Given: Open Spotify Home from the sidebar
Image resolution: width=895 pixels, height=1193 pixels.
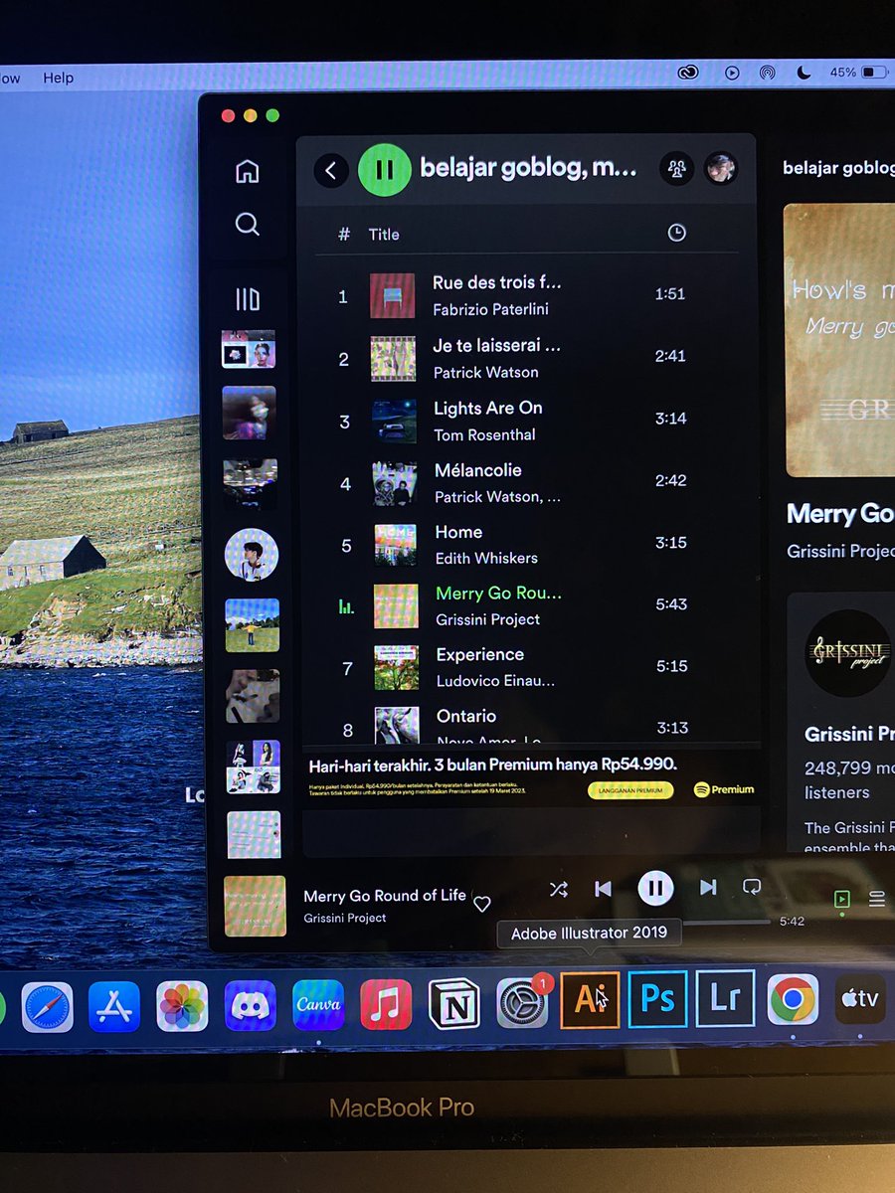Looking at the screenshot, I should point(248,171).
